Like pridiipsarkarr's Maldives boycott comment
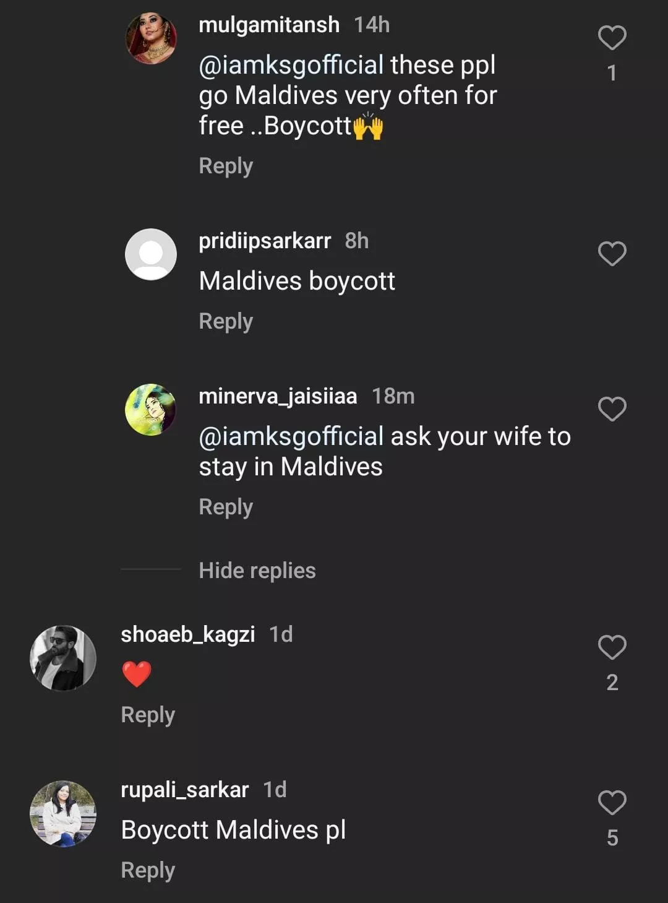668x903 pixels. tap(612, 254)
